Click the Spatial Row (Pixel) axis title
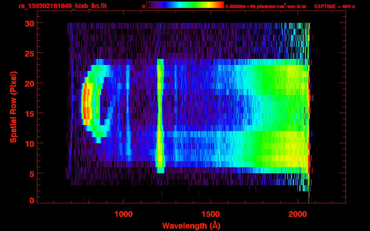 coord(14,107)
